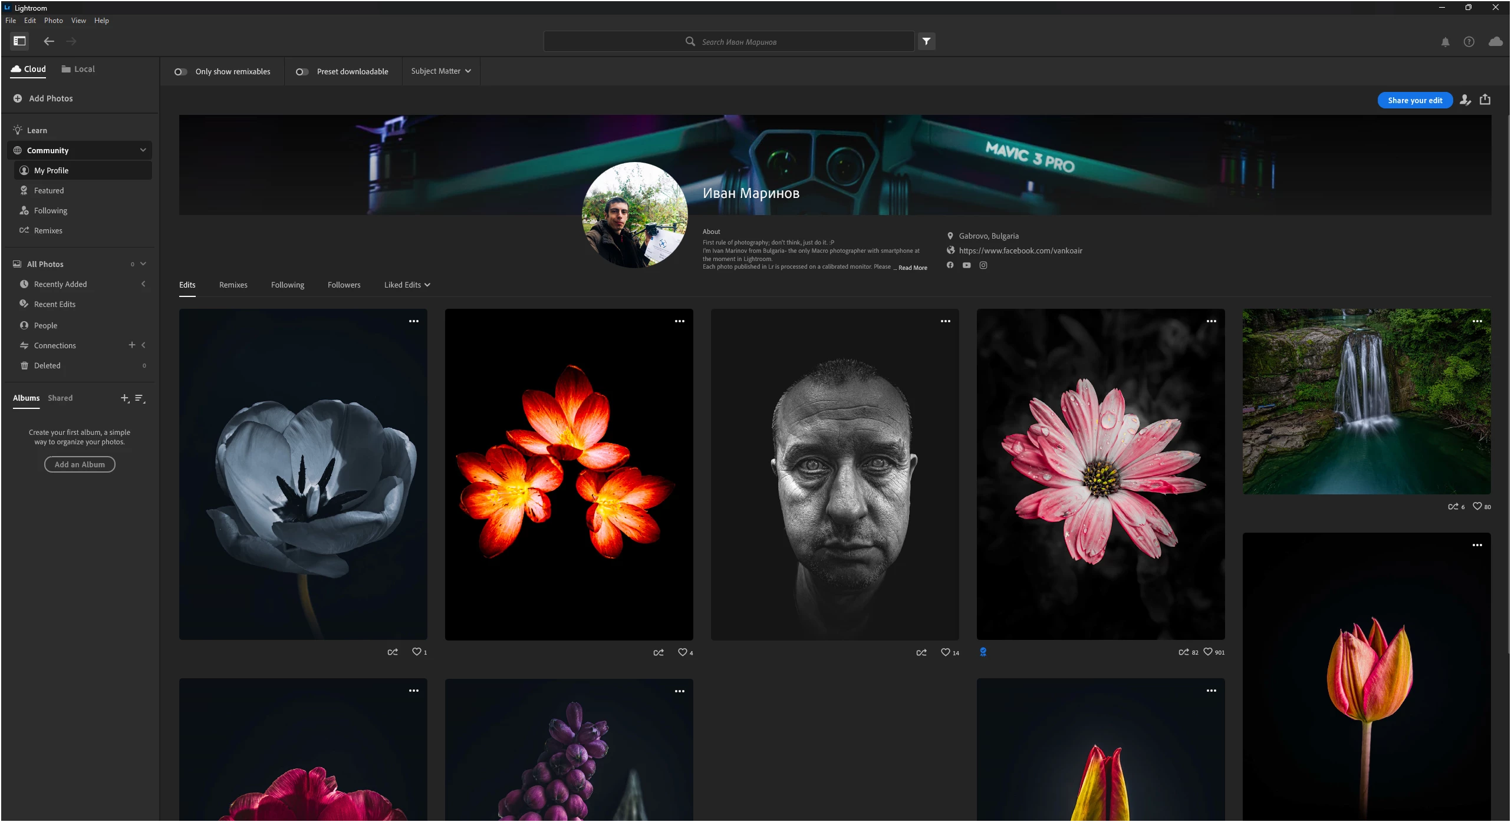Expand the Liked Edits dropdown
Viewport: 1511px width, 822px height.
407,285
